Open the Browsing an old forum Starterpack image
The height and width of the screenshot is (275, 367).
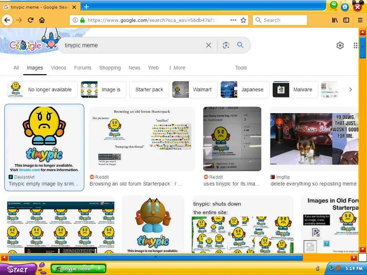click(142, 139)
